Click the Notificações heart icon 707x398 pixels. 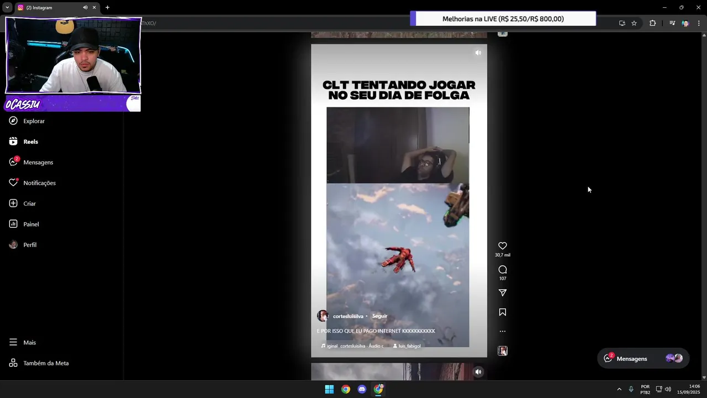click(13, 183)
